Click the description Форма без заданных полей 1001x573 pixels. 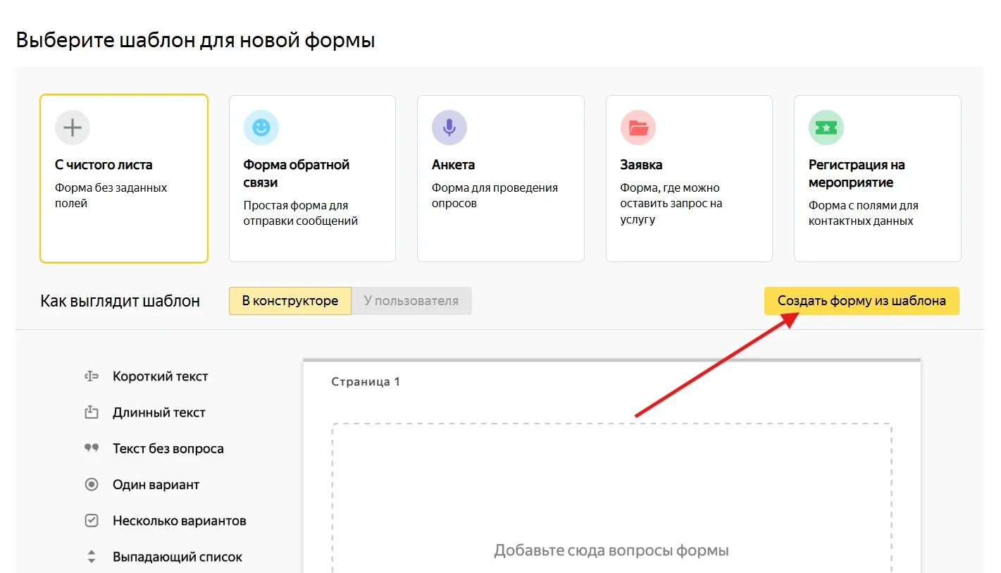(111, 196)
